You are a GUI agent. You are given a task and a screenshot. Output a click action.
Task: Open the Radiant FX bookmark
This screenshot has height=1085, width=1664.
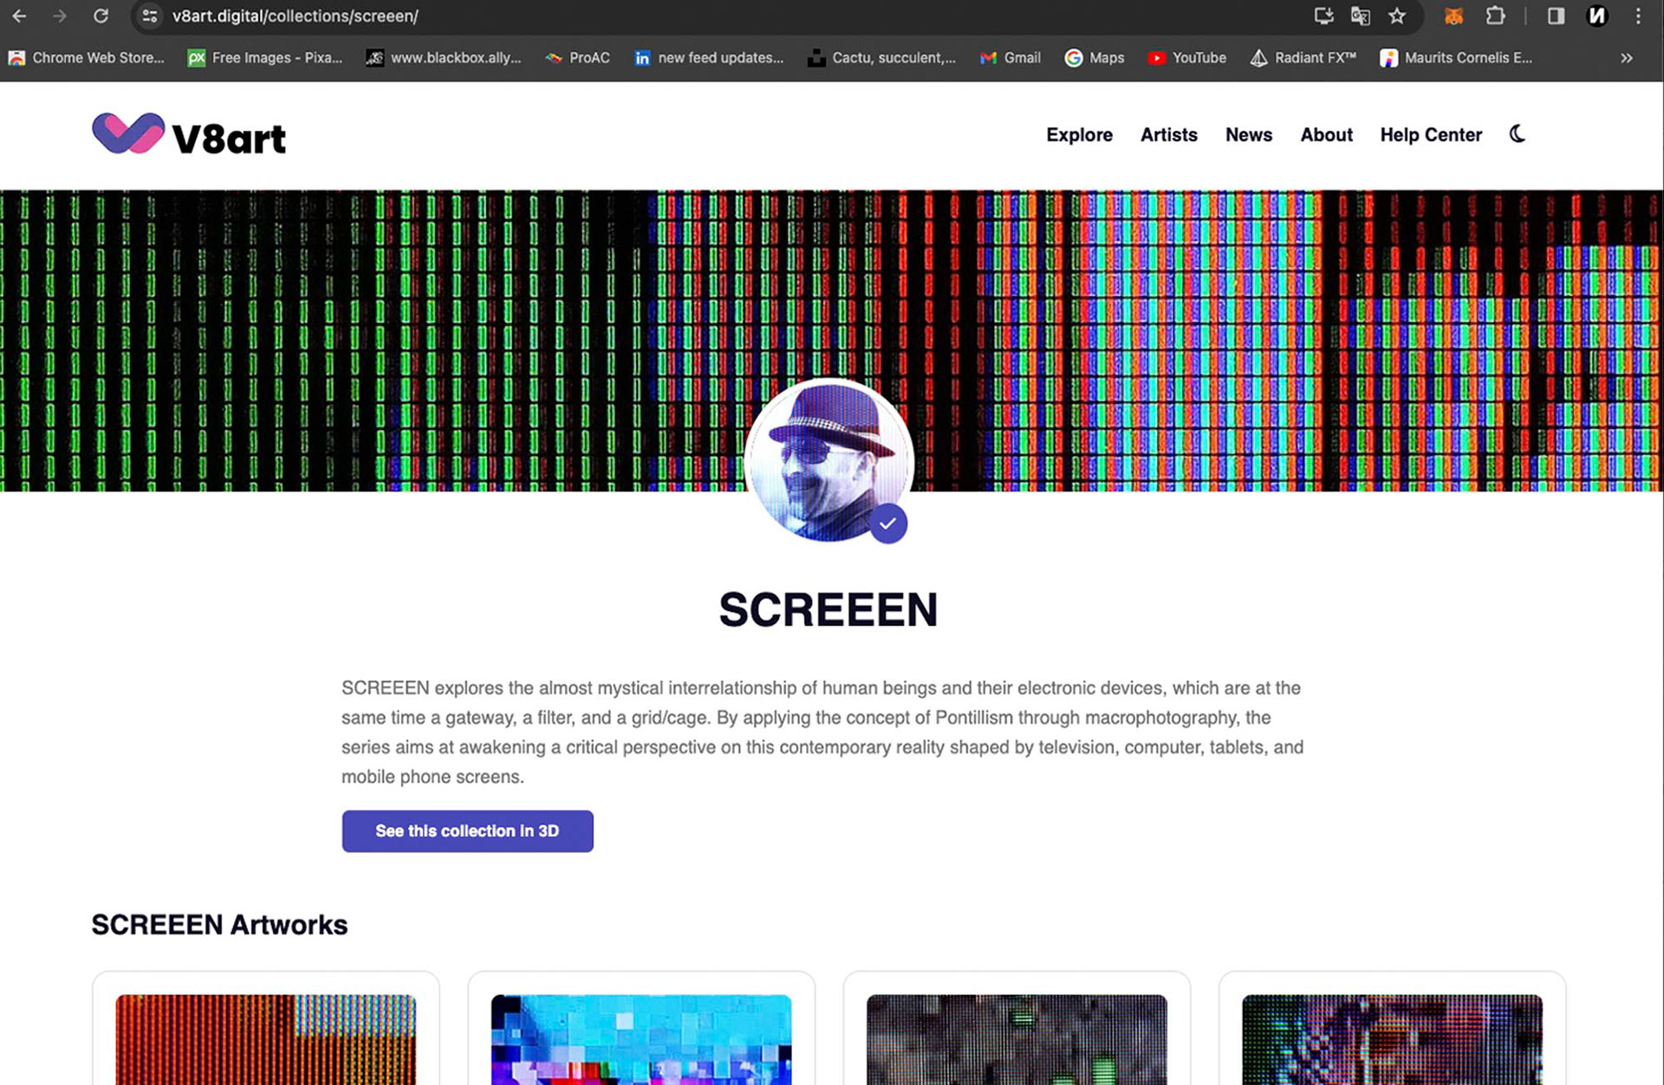point(1303,57)
